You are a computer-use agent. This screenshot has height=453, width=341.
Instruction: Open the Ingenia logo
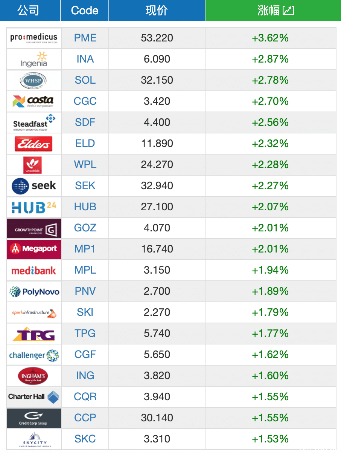tap(34, 59)
